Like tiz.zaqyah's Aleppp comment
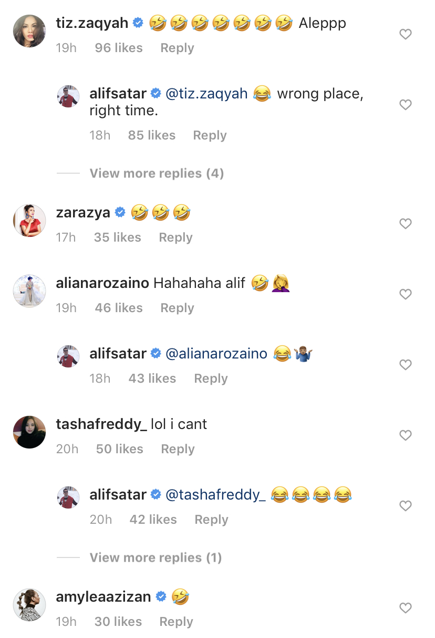Screen dimensions: 435x638 tap(405, 35)
